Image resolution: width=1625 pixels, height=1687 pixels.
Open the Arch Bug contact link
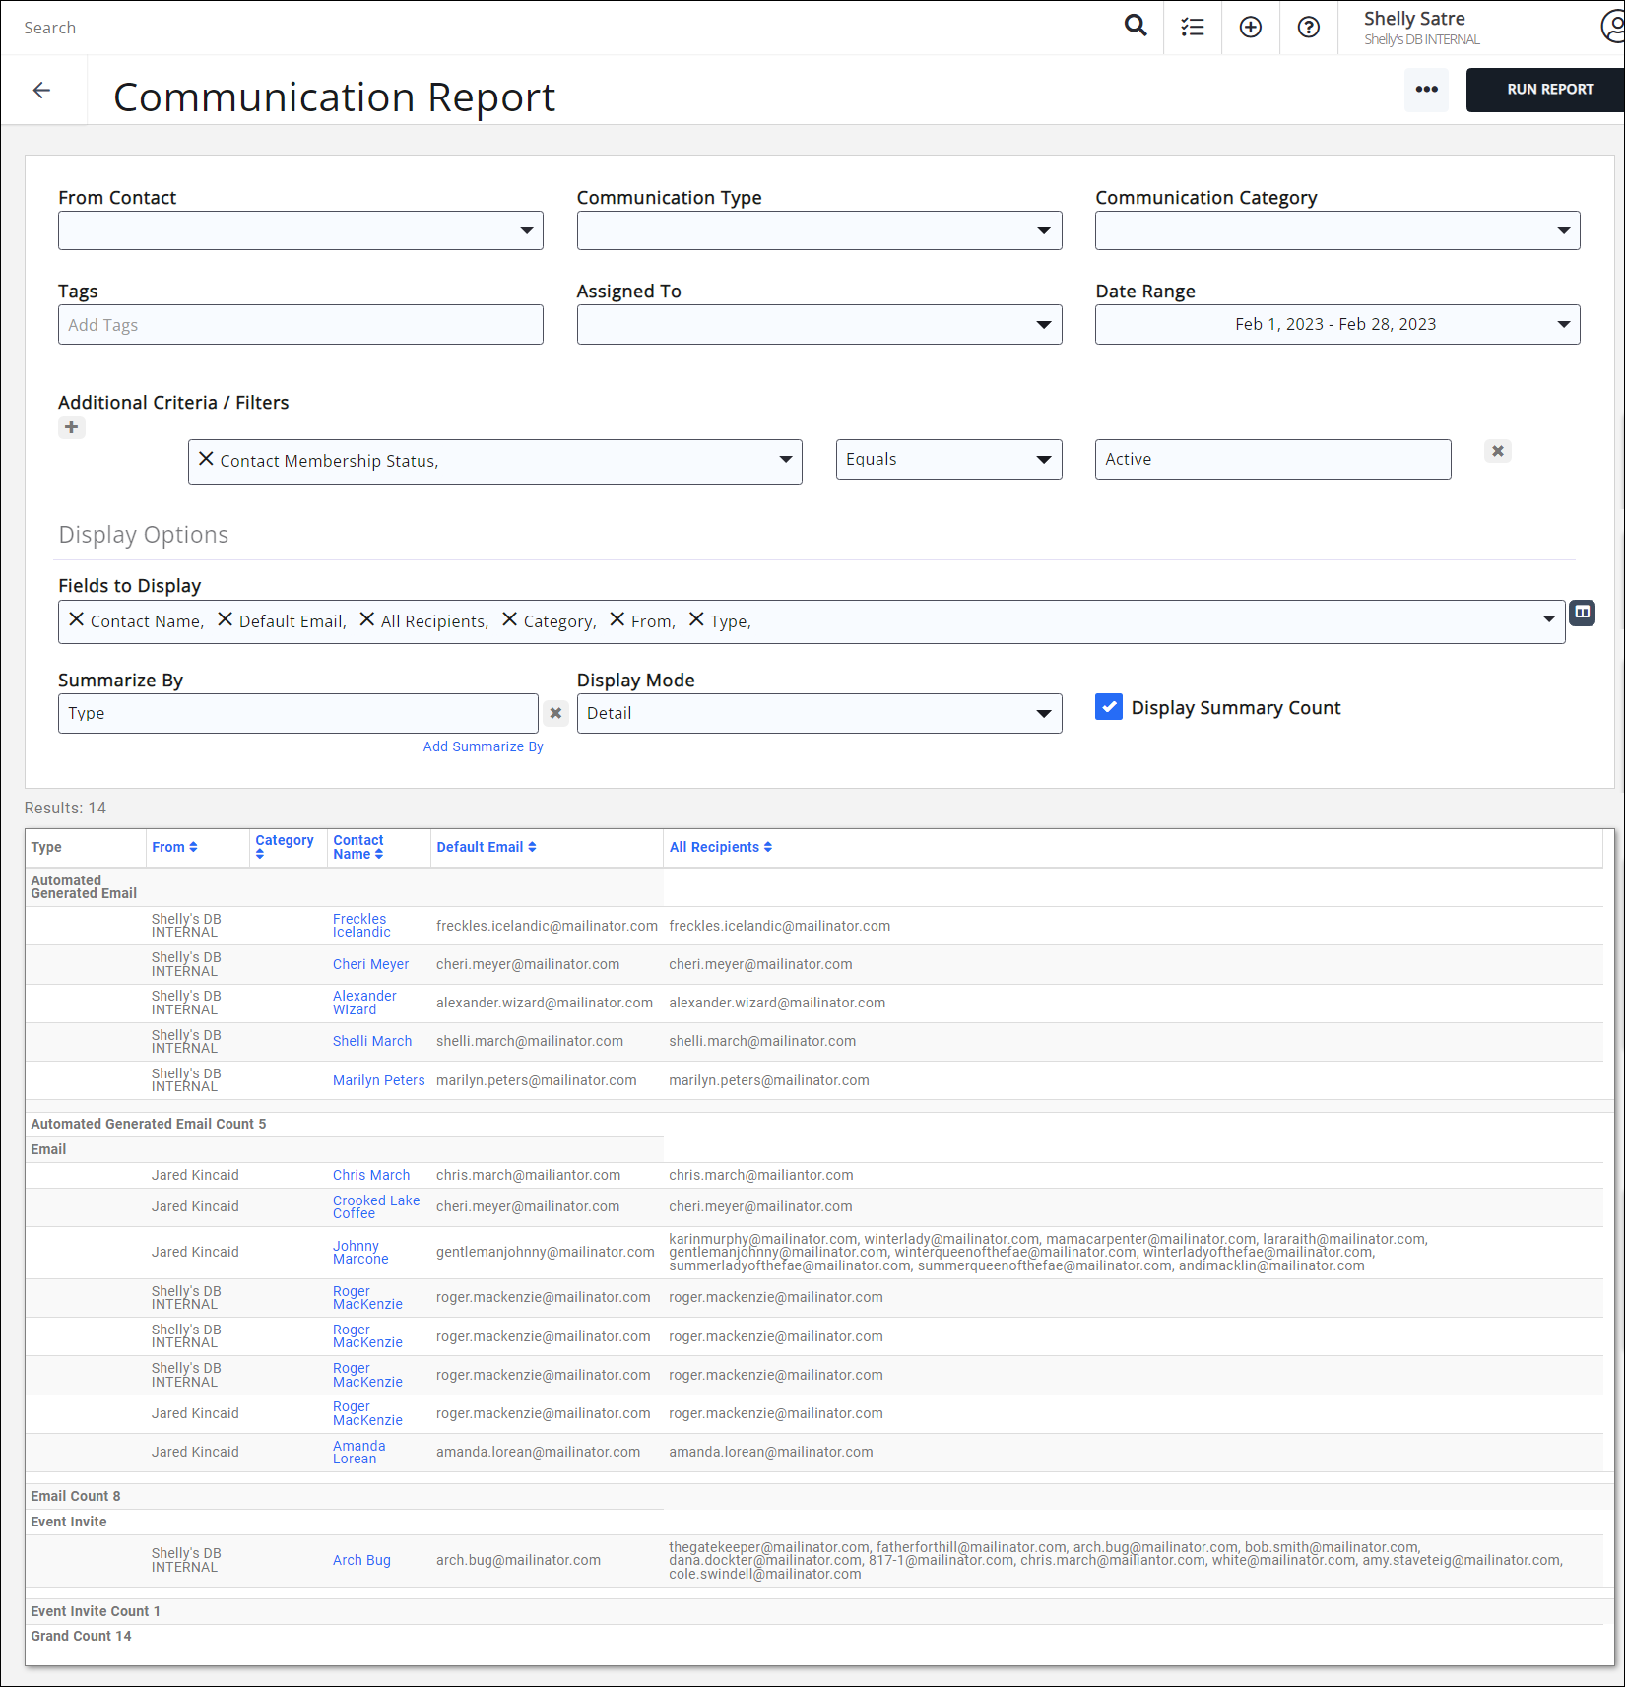(360, 1559)
